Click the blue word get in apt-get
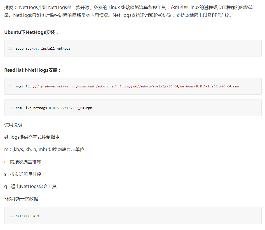Viewport: 265px width, 230px height. tap(36, 48)
